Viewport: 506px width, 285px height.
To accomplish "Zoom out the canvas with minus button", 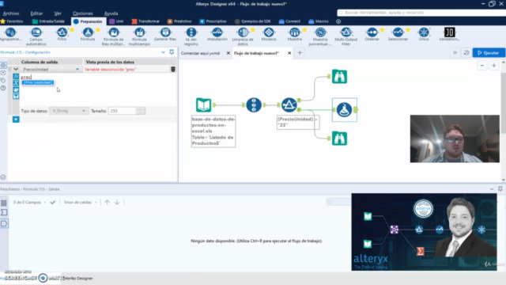I will tap(482, 66).
